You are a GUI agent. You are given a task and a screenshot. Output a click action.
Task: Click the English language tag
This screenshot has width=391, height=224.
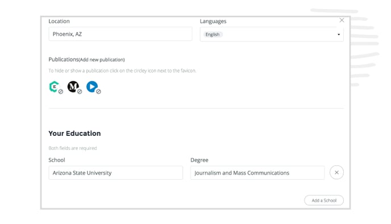[x=213, y=35]
